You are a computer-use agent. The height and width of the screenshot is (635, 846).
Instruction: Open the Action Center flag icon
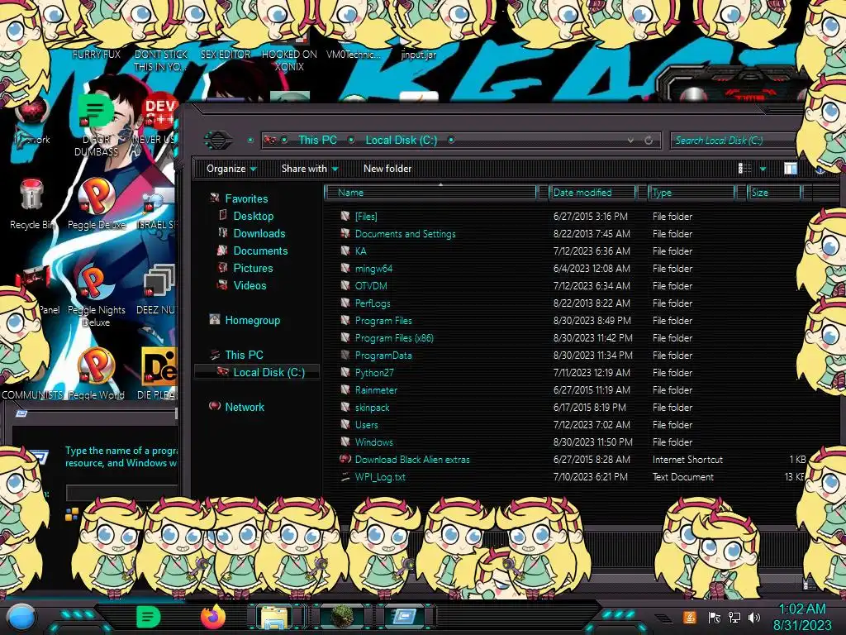(x=714, y=617)
